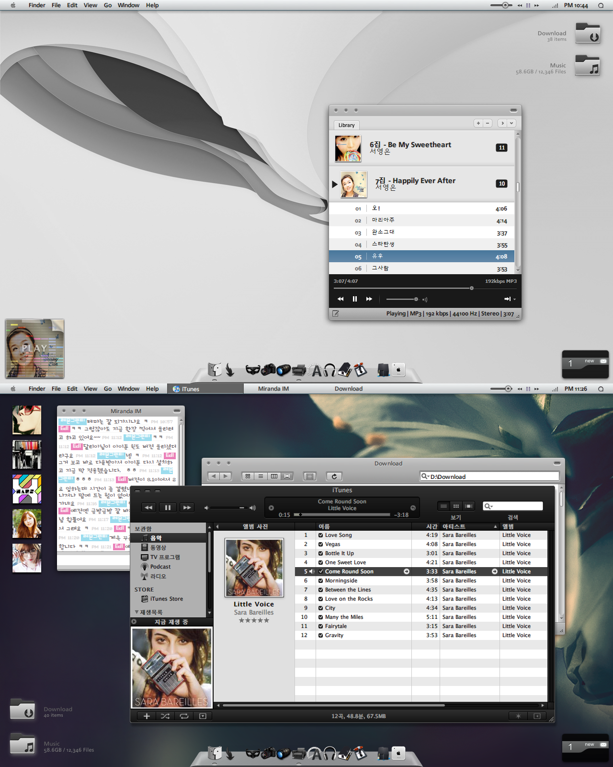This screenshot has height=767, width=613.
Task: Switch to the Download taskbar tab
Action: 349,389
